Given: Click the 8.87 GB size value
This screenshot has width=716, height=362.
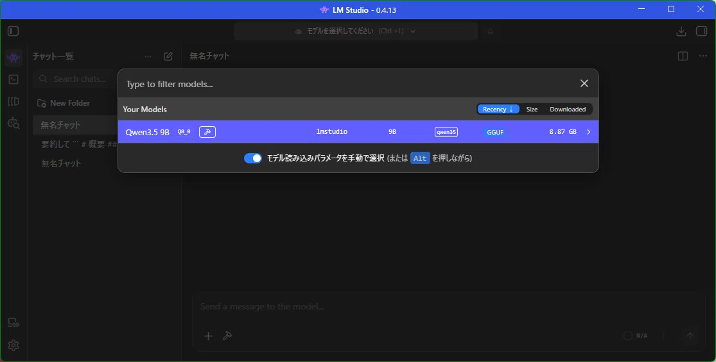Looking at the screenshot, I should click(x=563, y=131).
